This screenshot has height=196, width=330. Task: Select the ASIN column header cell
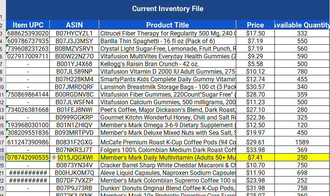click(x=74, y=25)
